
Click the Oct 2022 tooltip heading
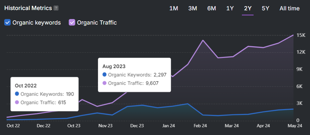[26, 86]
